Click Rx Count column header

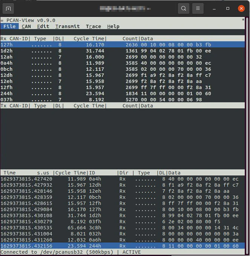click(130, 38)
